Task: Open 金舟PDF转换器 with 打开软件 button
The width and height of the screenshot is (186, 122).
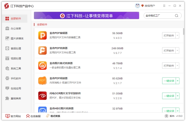Action: 169,51
